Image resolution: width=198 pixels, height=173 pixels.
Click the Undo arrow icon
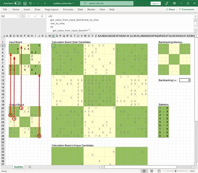30,3
